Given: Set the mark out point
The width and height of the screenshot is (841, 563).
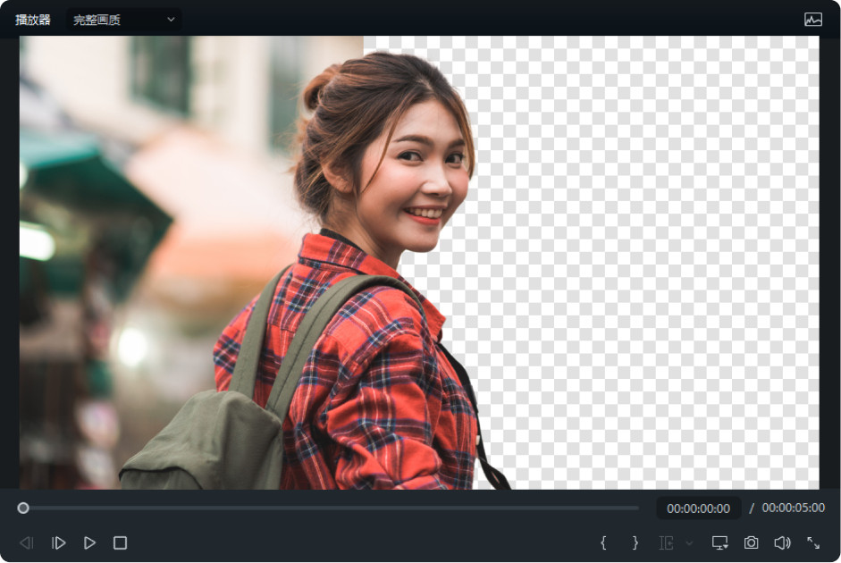Looking at the screenshot, I should (x=635, y=542).
